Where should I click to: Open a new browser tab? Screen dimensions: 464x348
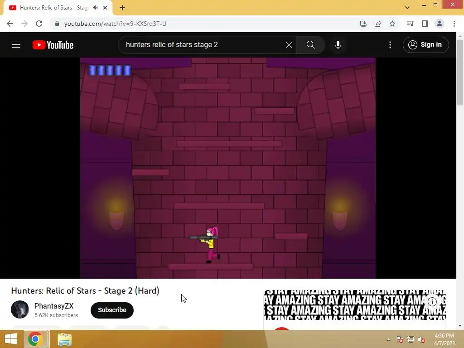pyautogui.click(x=122, y=8)
